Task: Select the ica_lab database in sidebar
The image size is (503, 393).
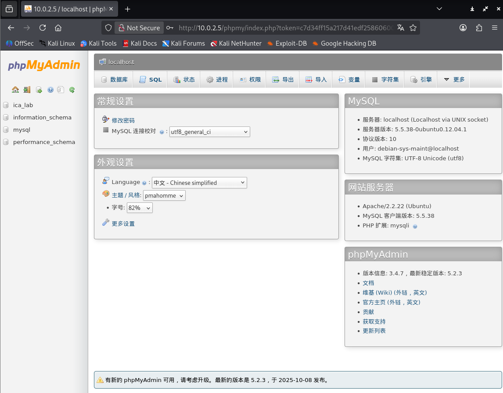Action: coord(23,105)
